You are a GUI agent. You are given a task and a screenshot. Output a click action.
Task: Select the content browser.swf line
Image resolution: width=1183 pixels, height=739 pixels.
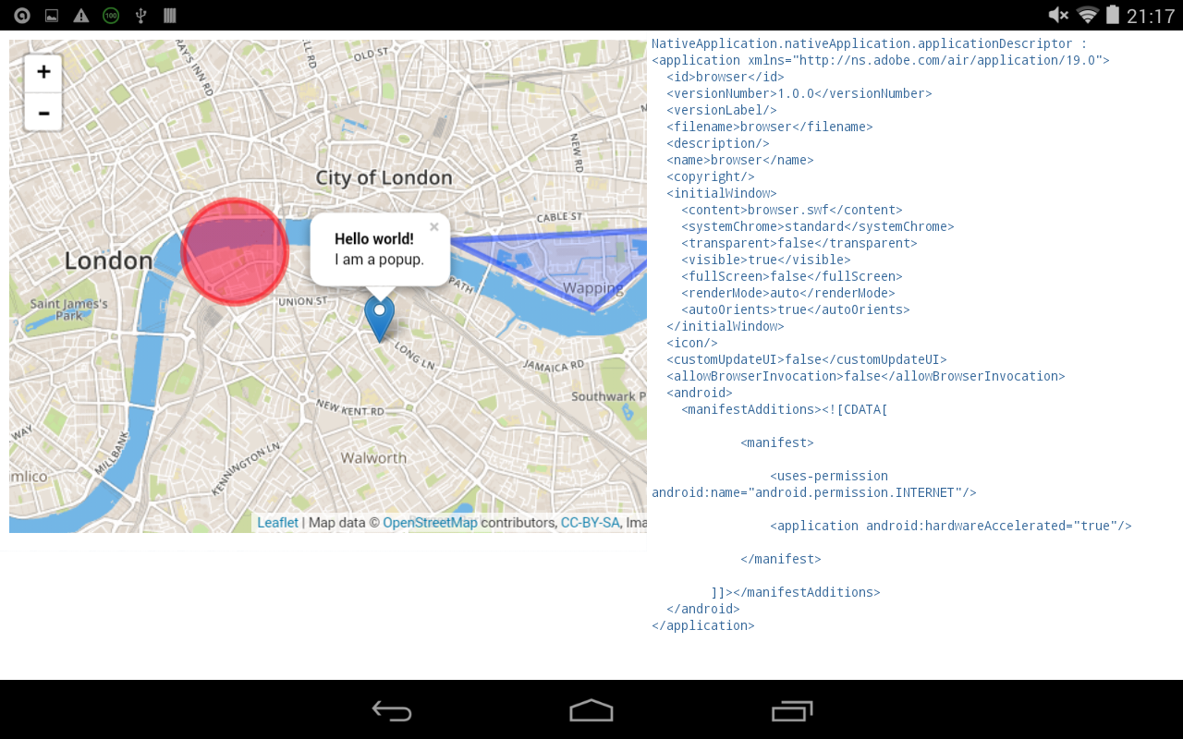pyautogui.click(x=792, y=210)
